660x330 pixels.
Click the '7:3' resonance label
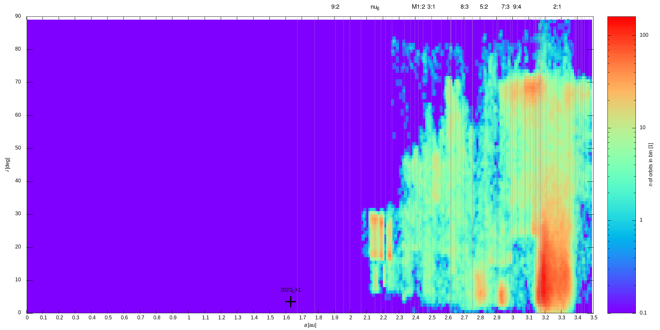(505, 7)
